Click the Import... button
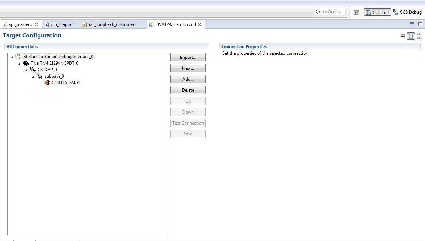Viewport: 425px width, 241px height. point(188,57)
